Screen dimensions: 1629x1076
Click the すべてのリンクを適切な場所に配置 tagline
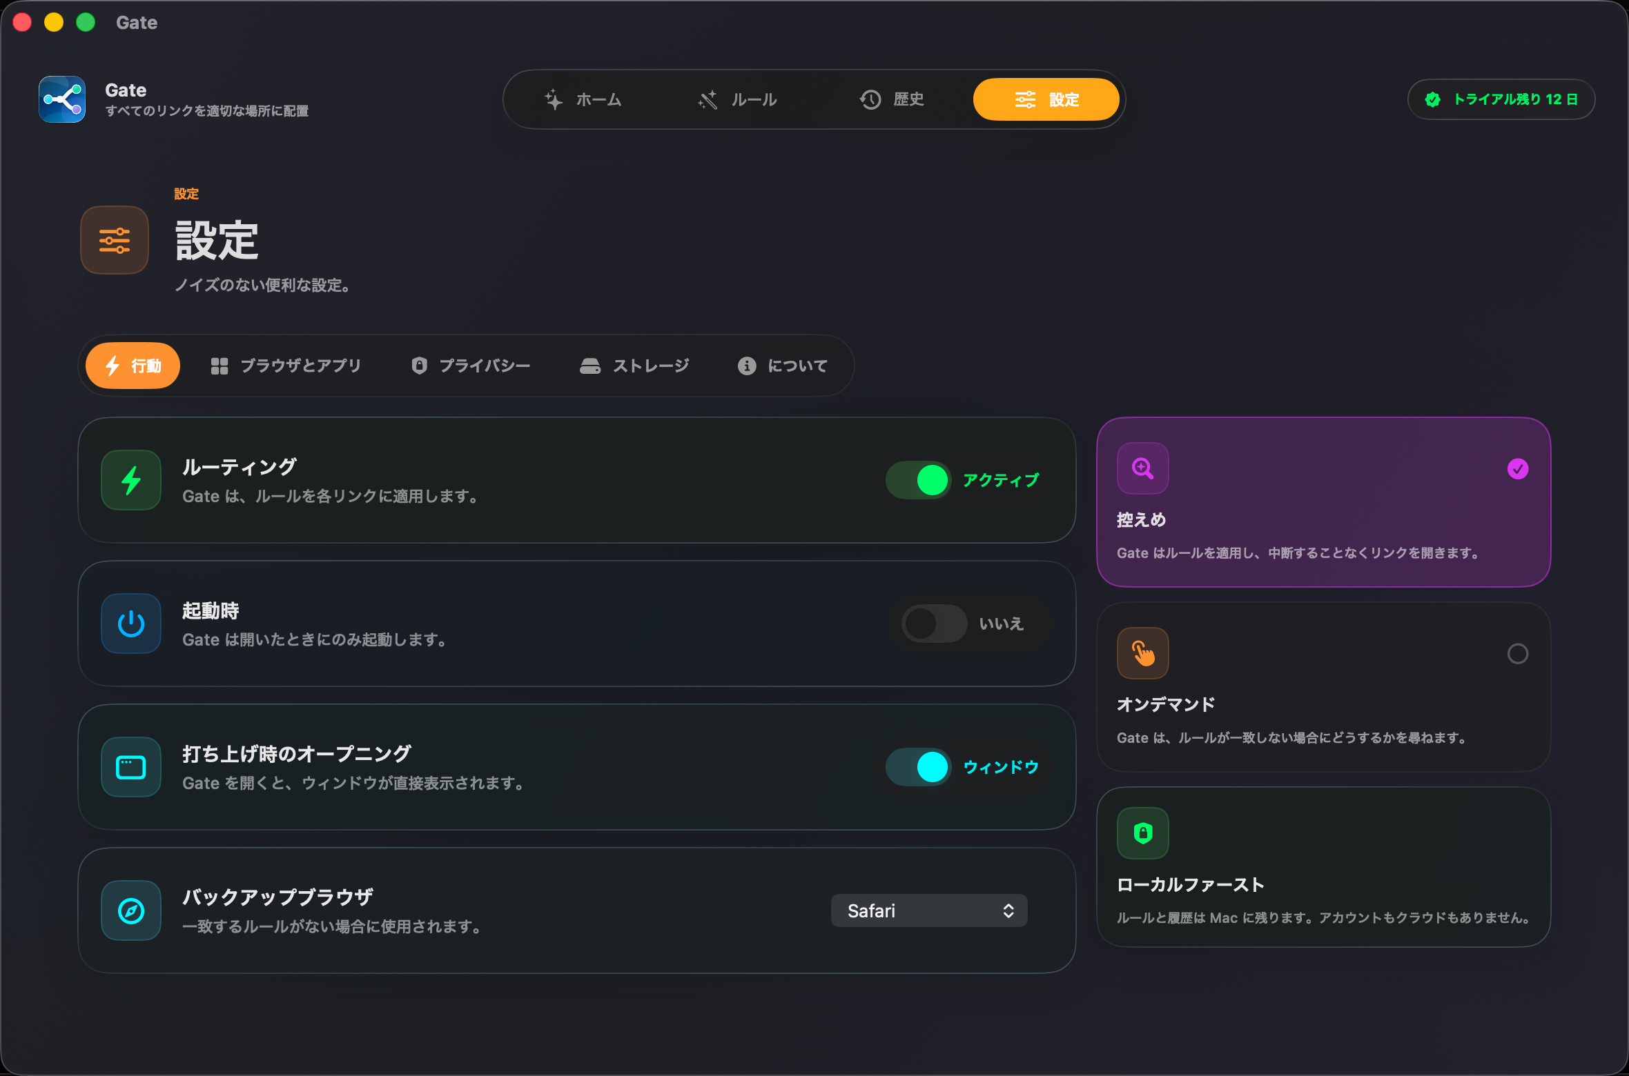tap(207, 111)
